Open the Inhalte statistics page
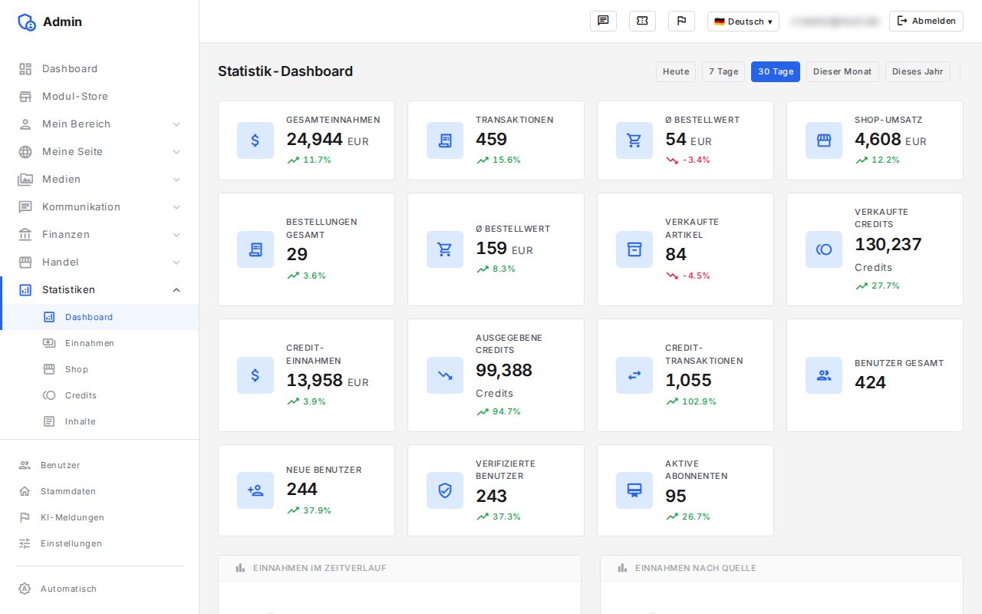The image size is (982, 614). click(100, 421)
